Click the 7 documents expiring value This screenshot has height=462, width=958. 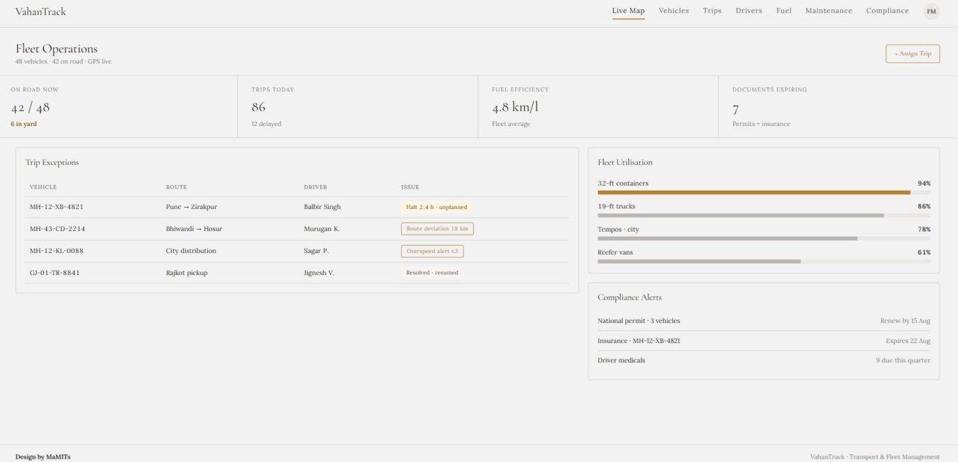point(735,110)
